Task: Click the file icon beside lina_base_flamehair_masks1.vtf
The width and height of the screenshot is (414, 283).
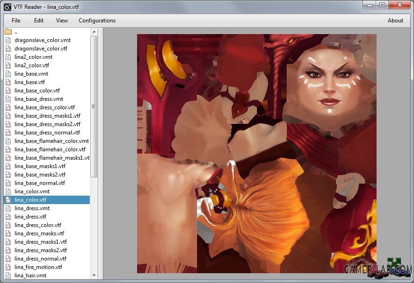Action: pyautogui.click(x=8, y=158)
